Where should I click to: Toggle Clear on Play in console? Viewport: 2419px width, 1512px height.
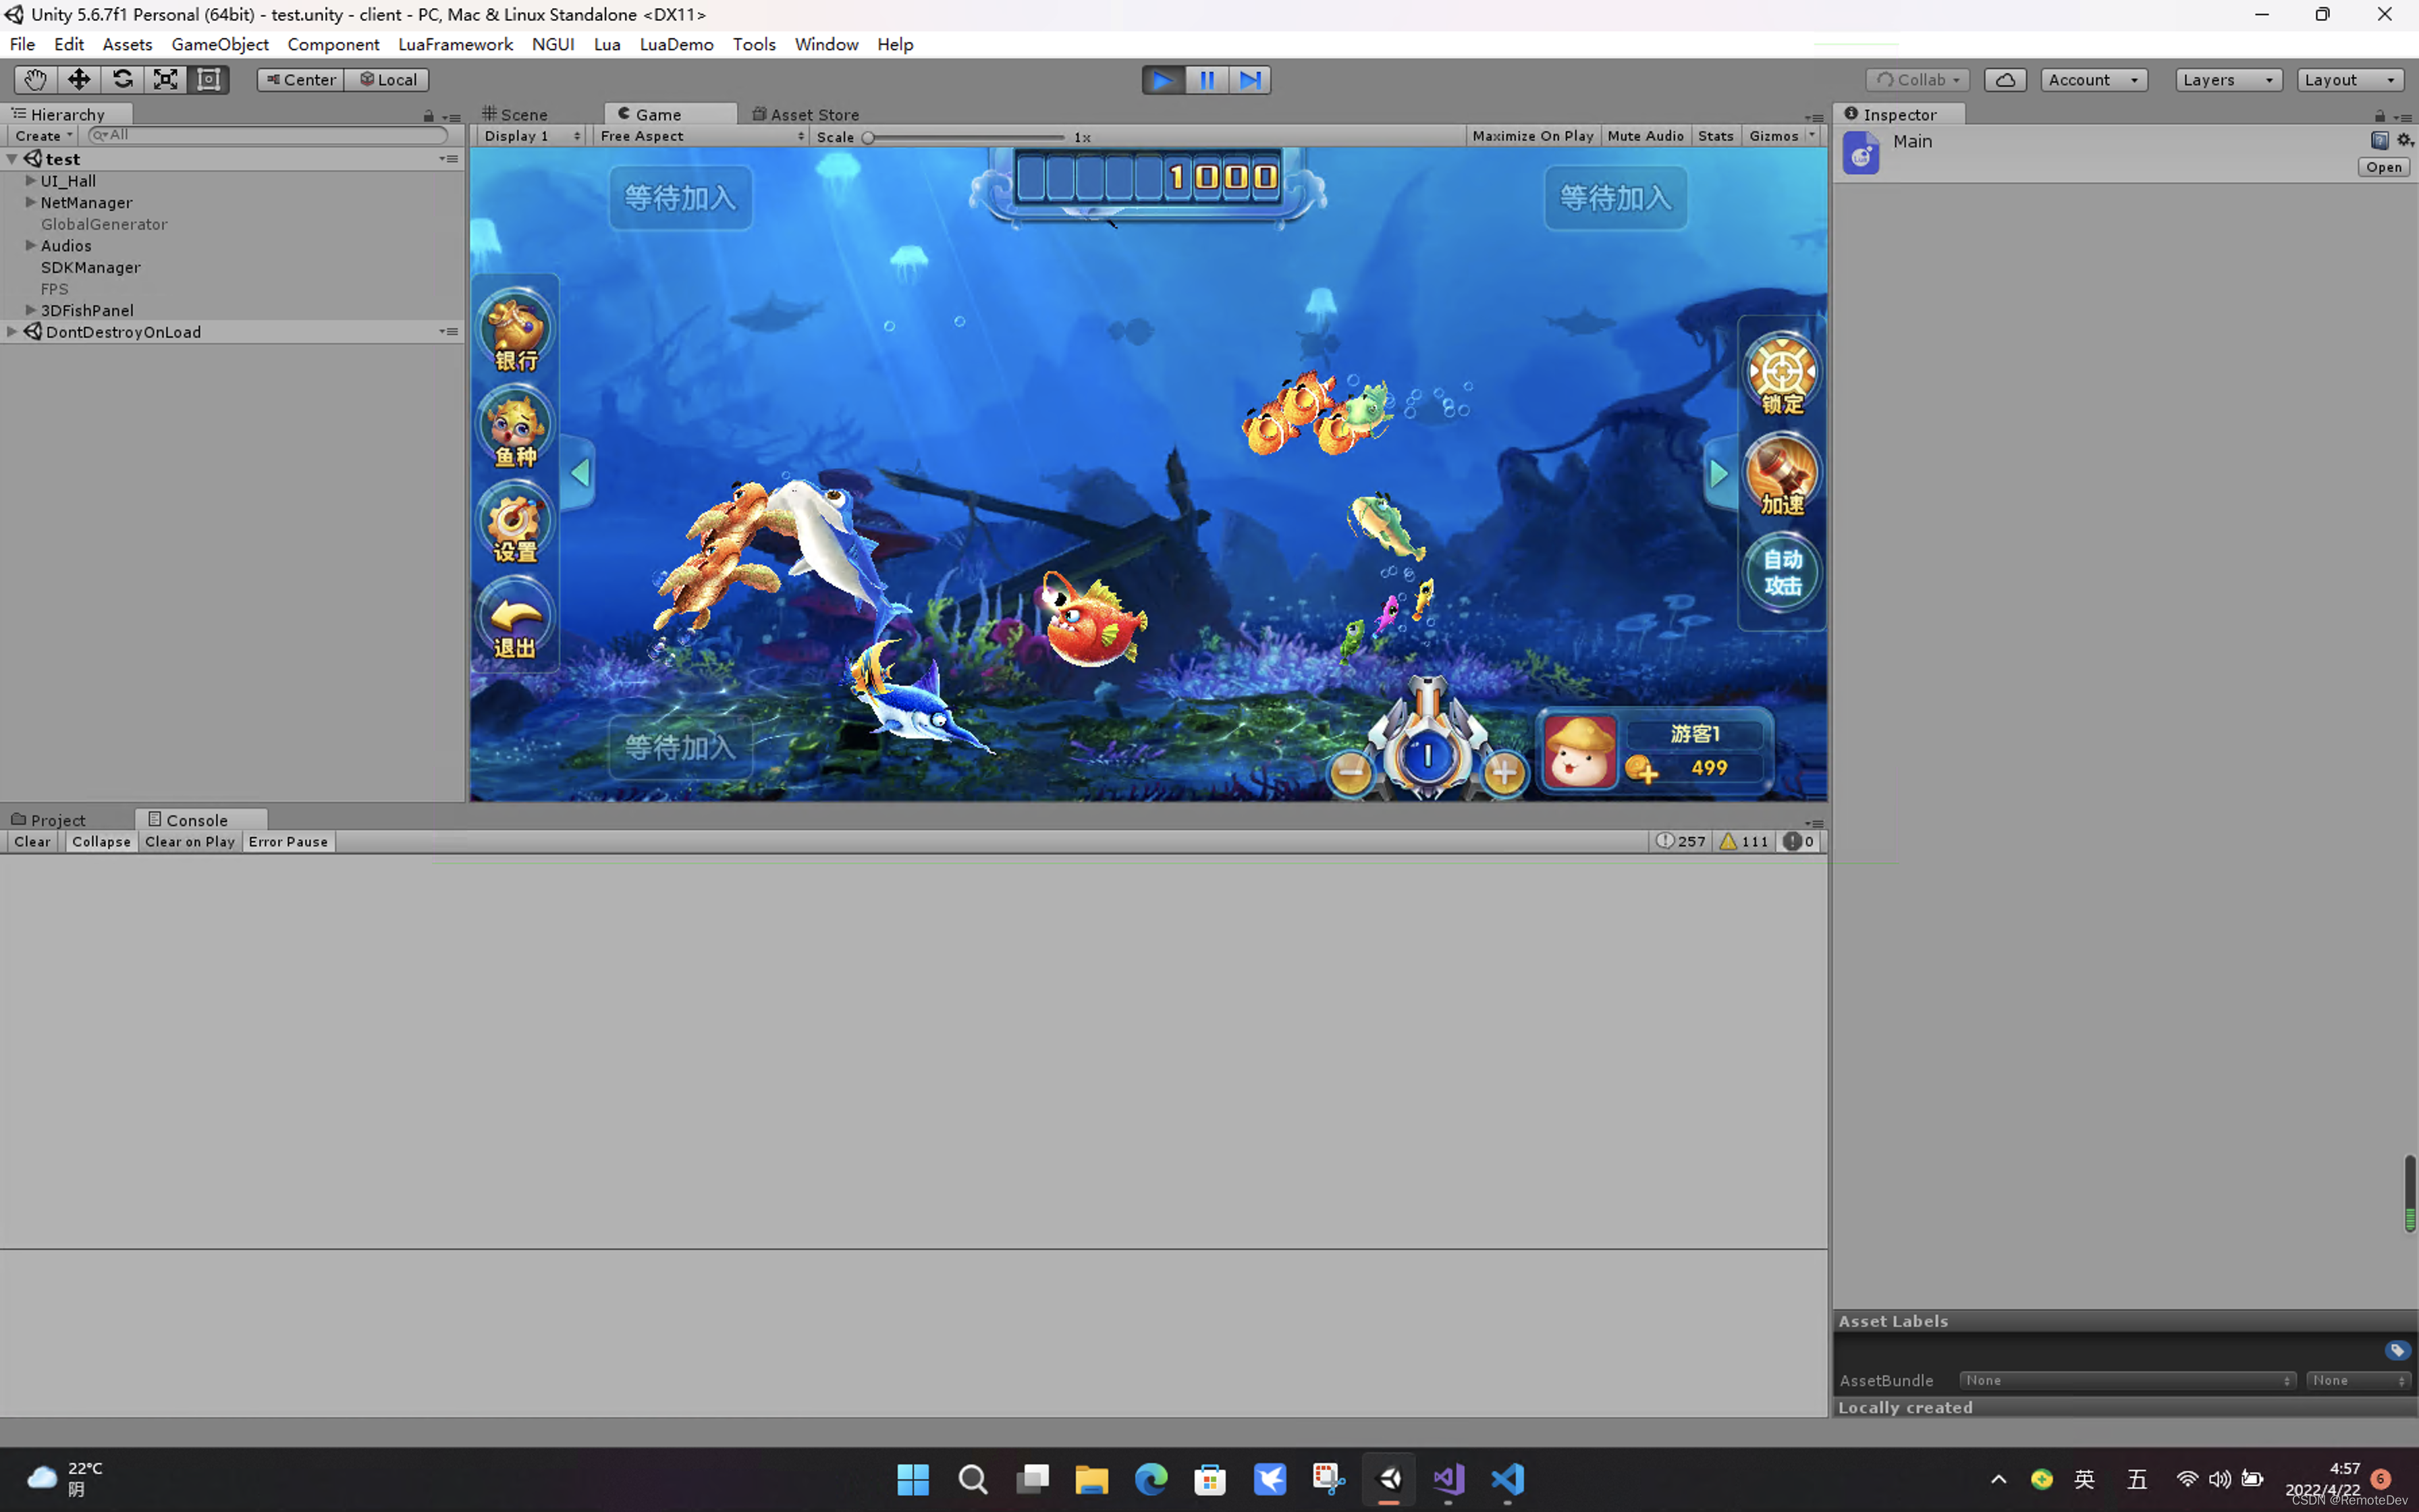click(x=190, y=842)
